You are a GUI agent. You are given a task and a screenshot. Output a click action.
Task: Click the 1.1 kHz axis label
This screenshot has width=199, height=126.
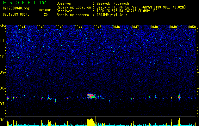point(3,41)
